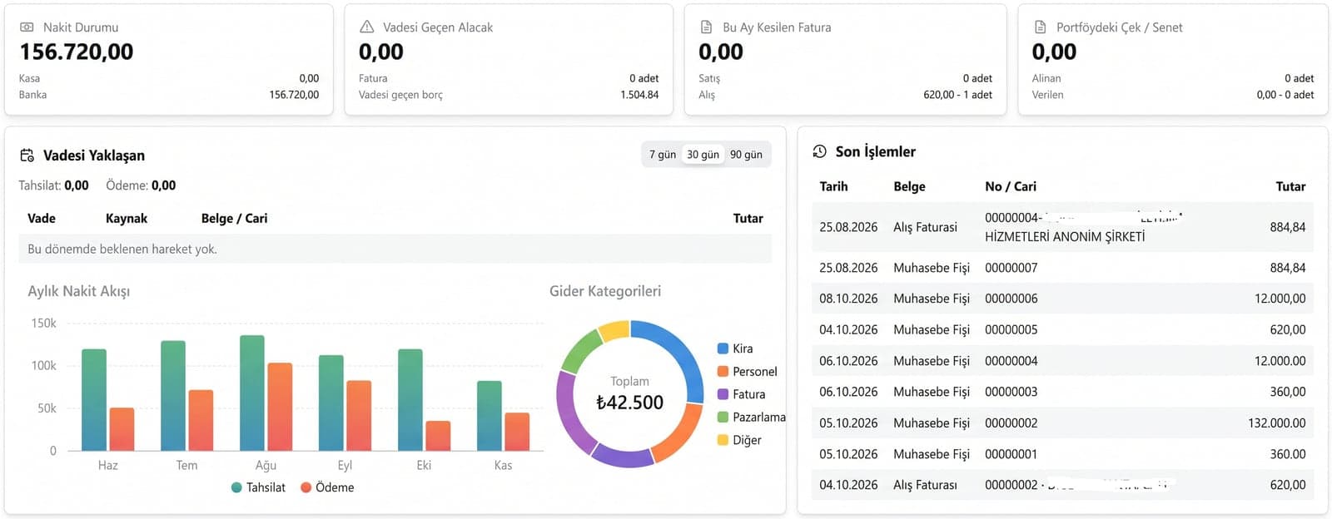The image size is (1332, 519).
Task: Click the Nakit Durumu cash icon
Action: point(27,27)
